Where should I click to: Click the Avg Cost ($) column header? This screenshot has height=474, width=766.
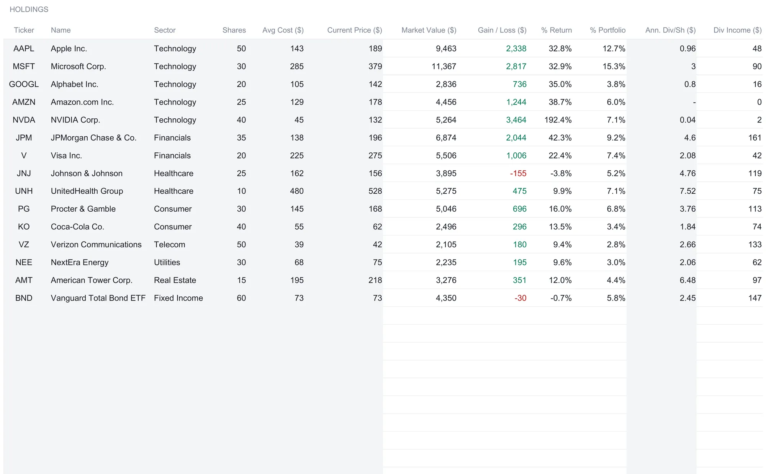pos(283,30)
